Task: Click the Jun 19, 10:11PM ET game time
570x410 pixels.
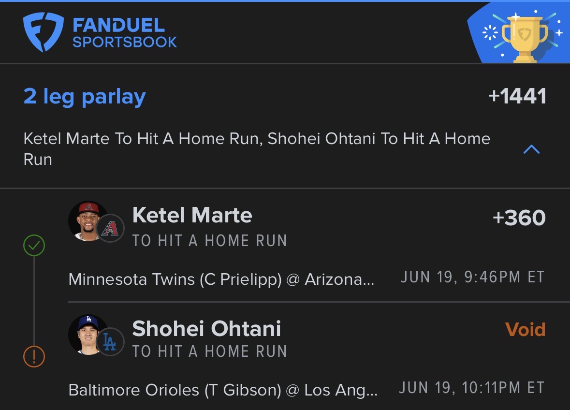Action: click(472, 388)
